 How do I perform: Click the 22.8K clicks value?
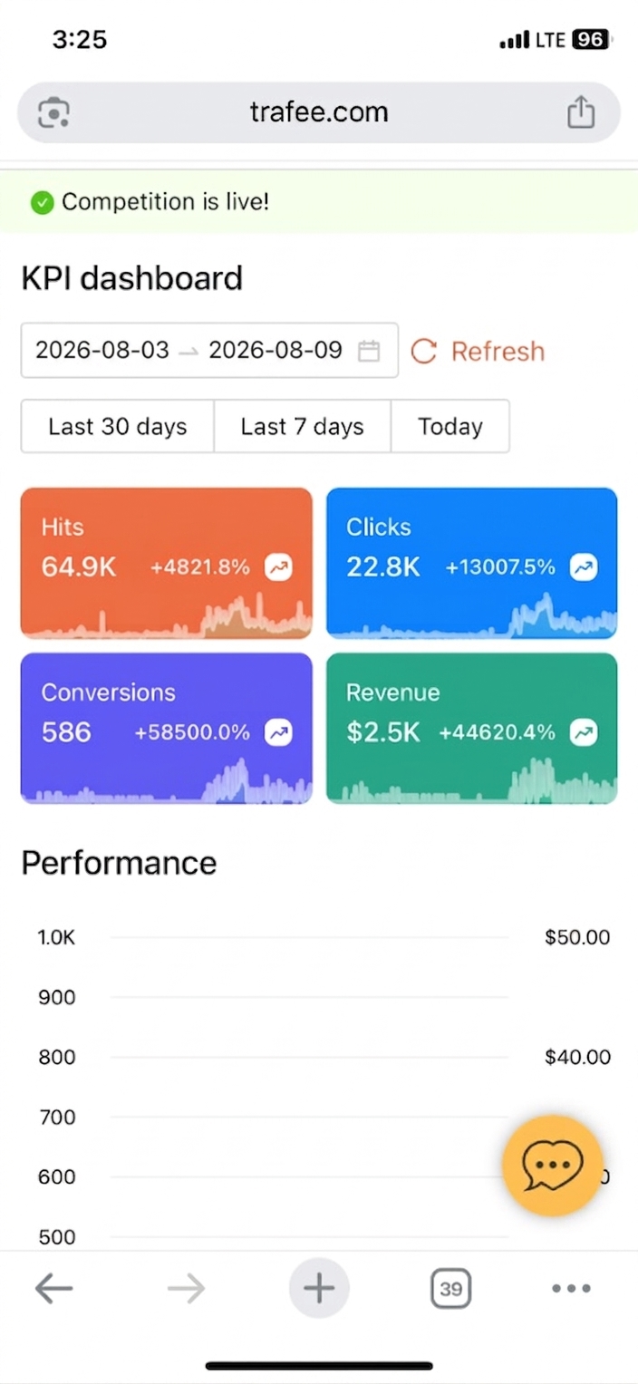click(383, 567)
